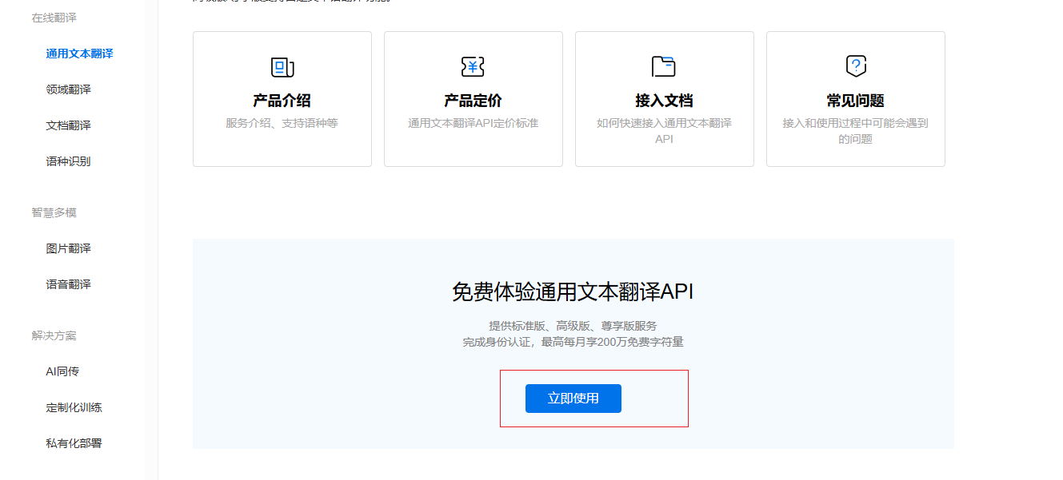Screen dimensions: 1063x480
Task: Select 文档翻译 in the sidebar
Action: pos(69,125)
